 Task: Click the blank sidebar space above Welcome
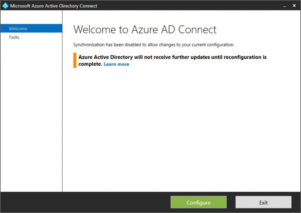click(x=31, y=17)
